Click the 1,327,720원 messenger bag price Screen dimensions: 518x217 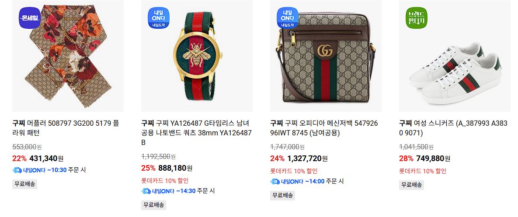pos(308,158)
